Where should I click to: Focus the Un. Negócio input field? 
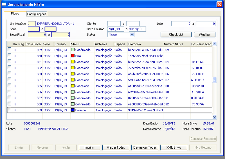coord(32,24)
